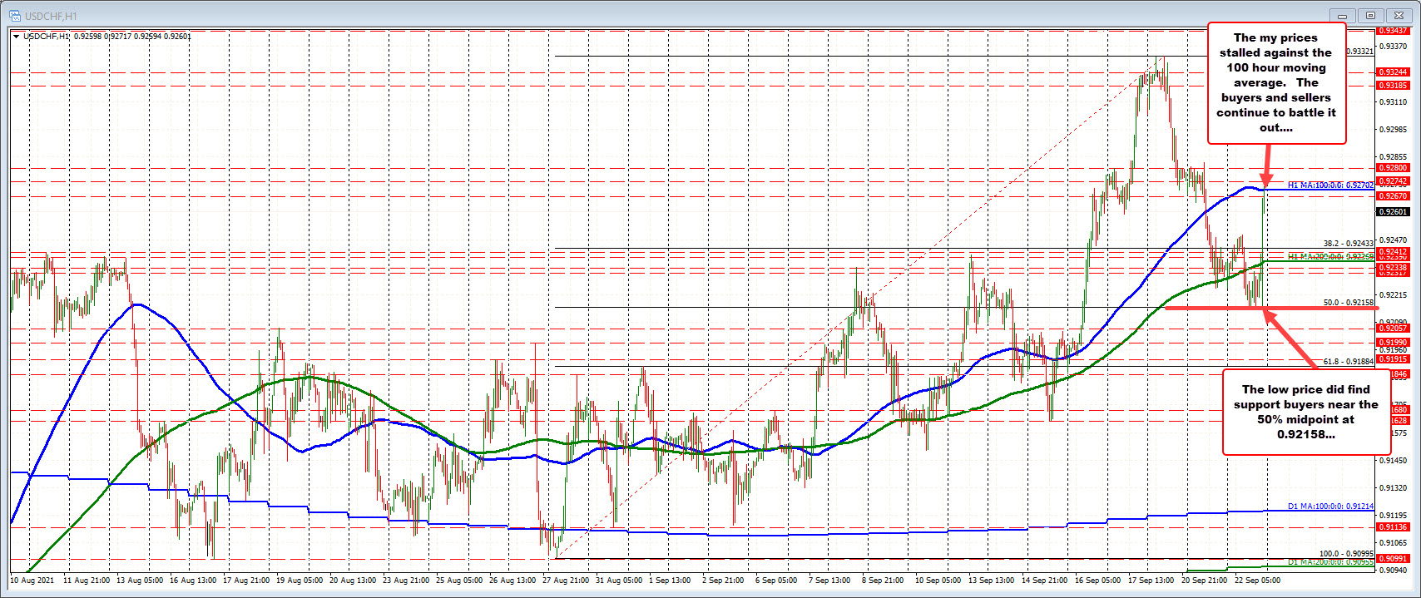Select the red price level label 0.91136

tap(1394, 527)
